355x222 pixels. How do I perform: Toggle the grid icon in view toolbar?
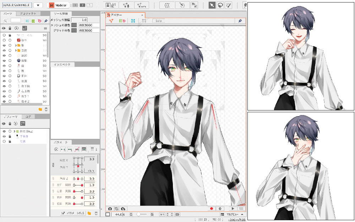pos(144,21)
